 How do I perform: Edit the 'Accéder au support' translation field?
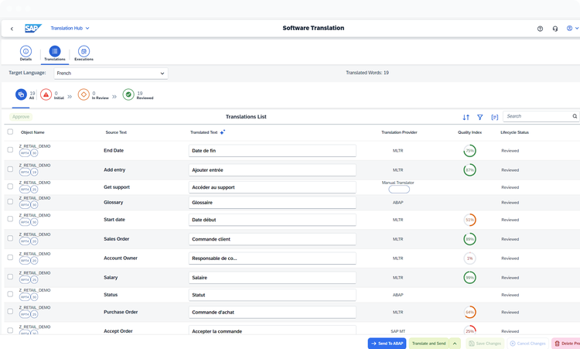(x=272, y=187)
